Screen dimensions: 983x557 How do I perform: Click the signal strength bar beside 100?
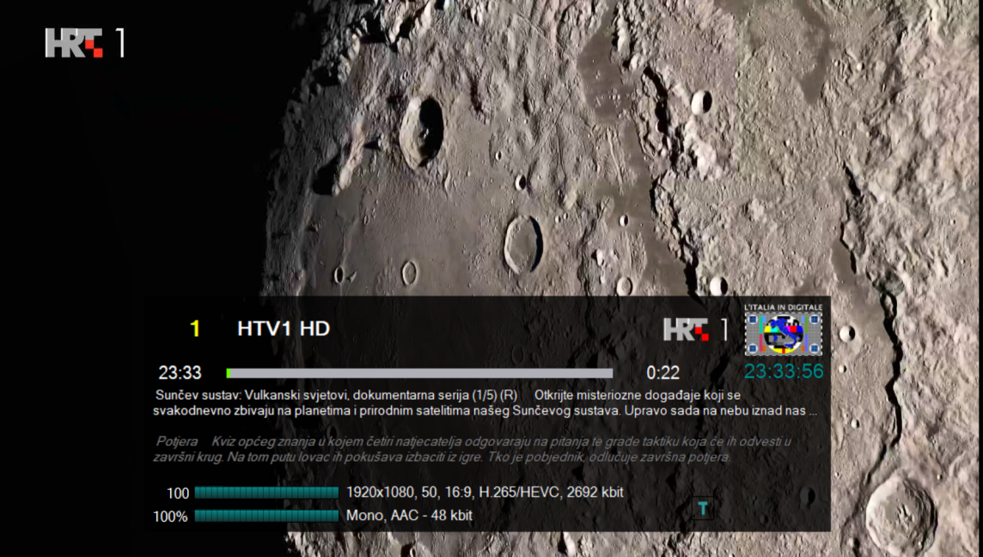(266, 493)
